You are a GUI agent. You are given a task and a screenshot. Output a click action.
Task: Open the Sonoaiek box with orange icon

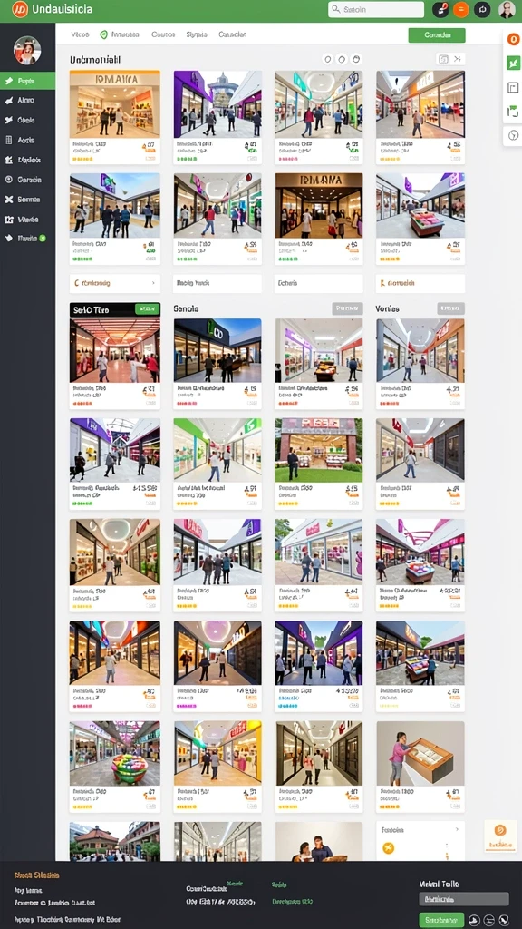pyautogui.click(x=420, y=283)
